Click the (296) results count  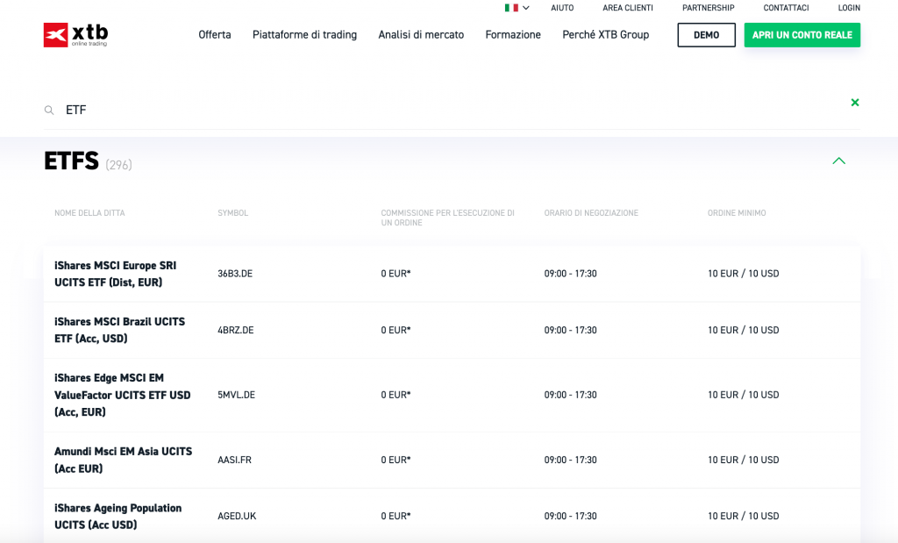(118, 165)
